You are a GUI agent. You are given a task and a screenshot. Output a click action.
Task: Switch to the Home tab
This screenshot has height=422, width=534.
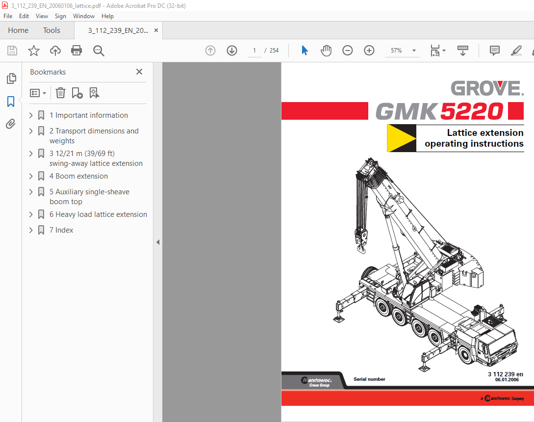(18, 30)
